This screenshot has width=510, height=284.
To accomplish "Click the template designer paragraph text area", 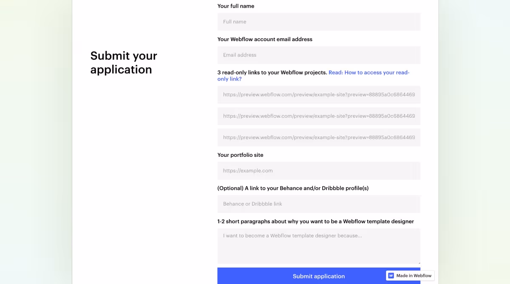I will point(319,246).
